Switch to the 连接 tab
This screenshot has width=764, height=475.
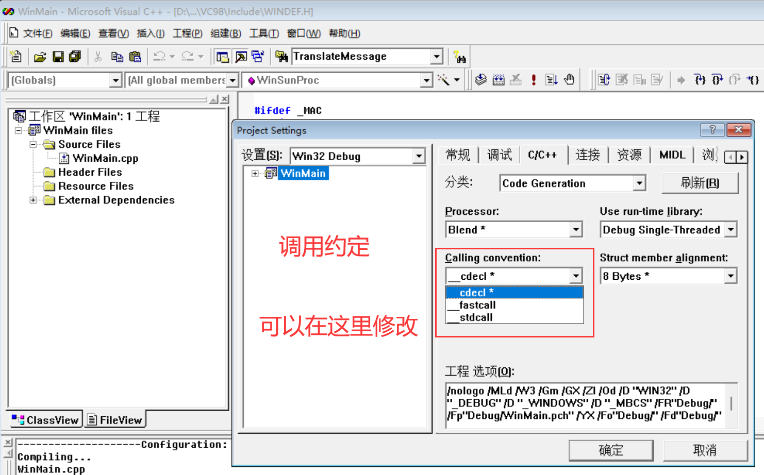pos(588,155)
